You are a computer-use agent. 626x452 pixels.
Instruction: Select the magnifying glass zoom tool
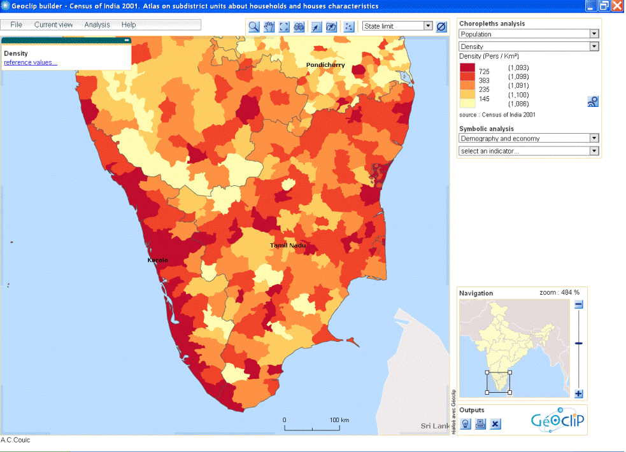point(253,27)
